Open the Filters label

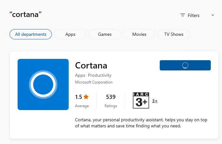194,15
